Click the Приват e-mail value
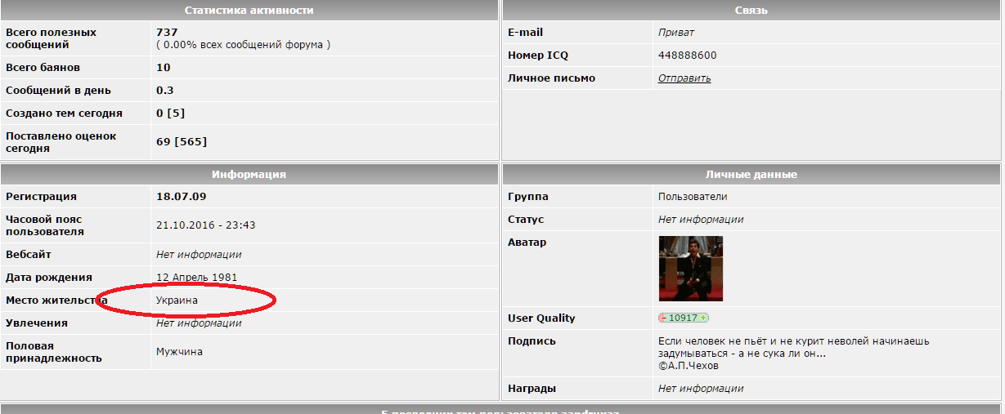Screen dimensions: 1005x414 click(x=676, y=33)
